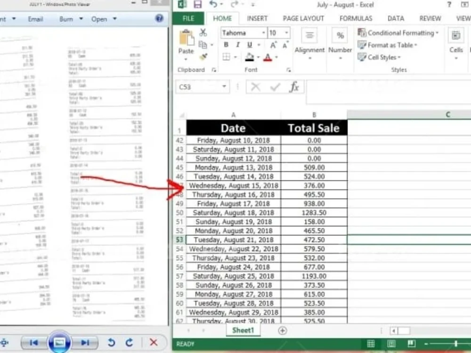Switch to the INSERT tab
The height and width of the screenshot is (353, 471).
tap(257, 19)
